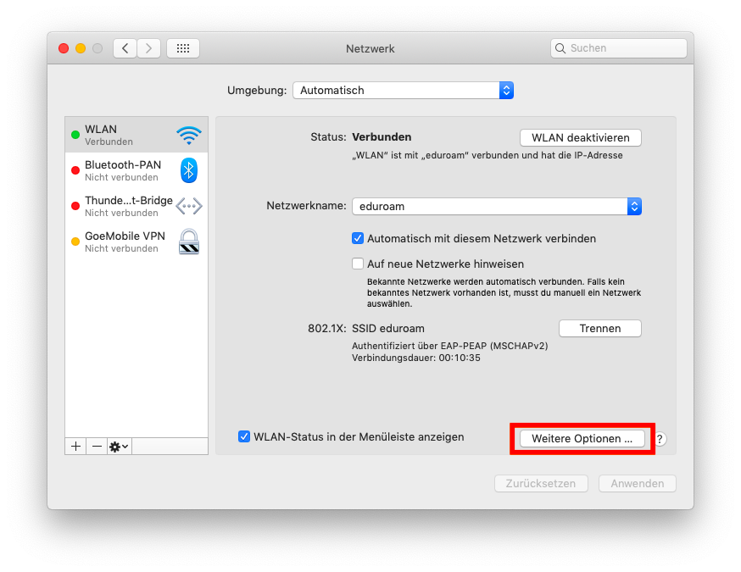Click Weitere Optionen button
Screen dimensions: 741x572
[x=582, y=438]
